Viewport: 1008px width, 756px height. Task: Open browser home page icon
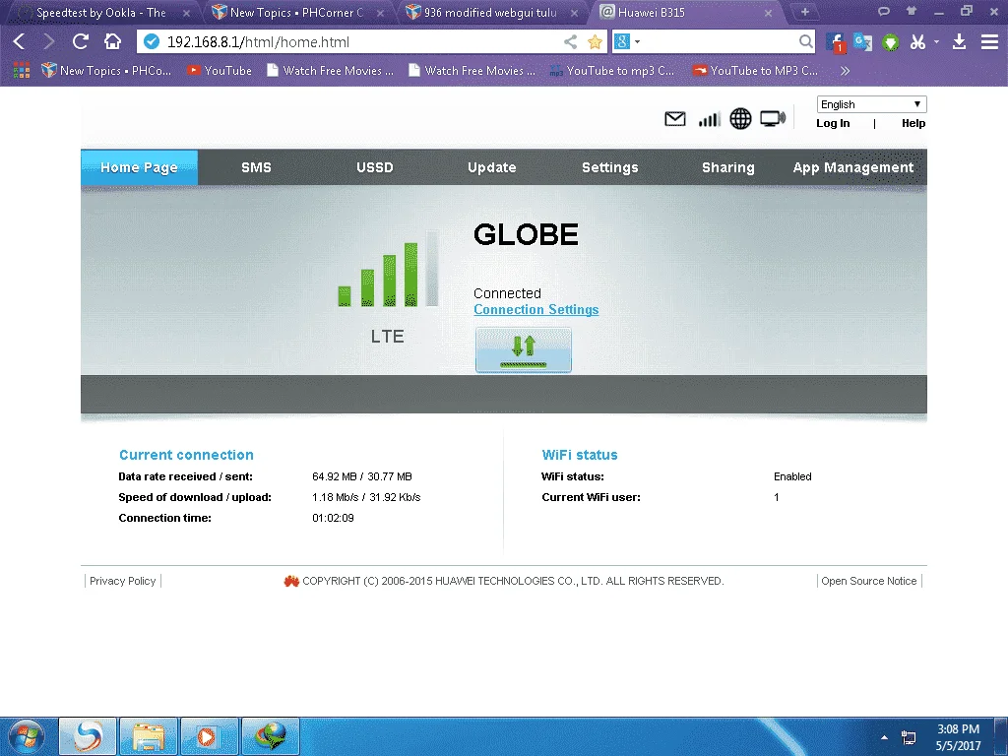point(112,41)
